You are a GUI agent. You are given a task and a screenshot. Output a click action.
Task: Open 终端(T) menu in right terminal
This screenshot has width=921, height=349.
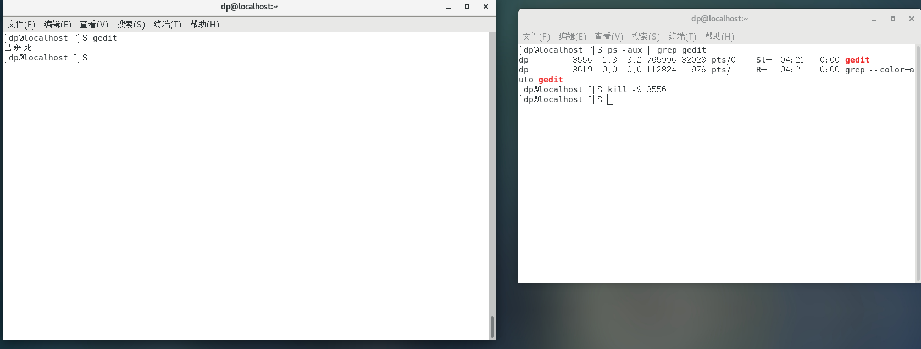683,37
